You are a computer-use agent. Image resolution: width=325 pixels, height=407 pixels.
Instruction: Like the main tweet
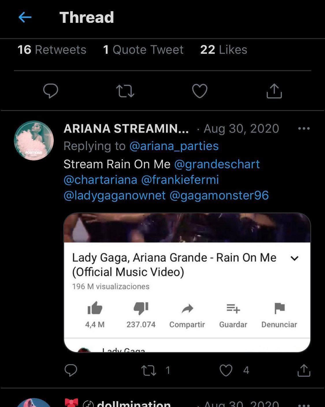coord(200,91)
